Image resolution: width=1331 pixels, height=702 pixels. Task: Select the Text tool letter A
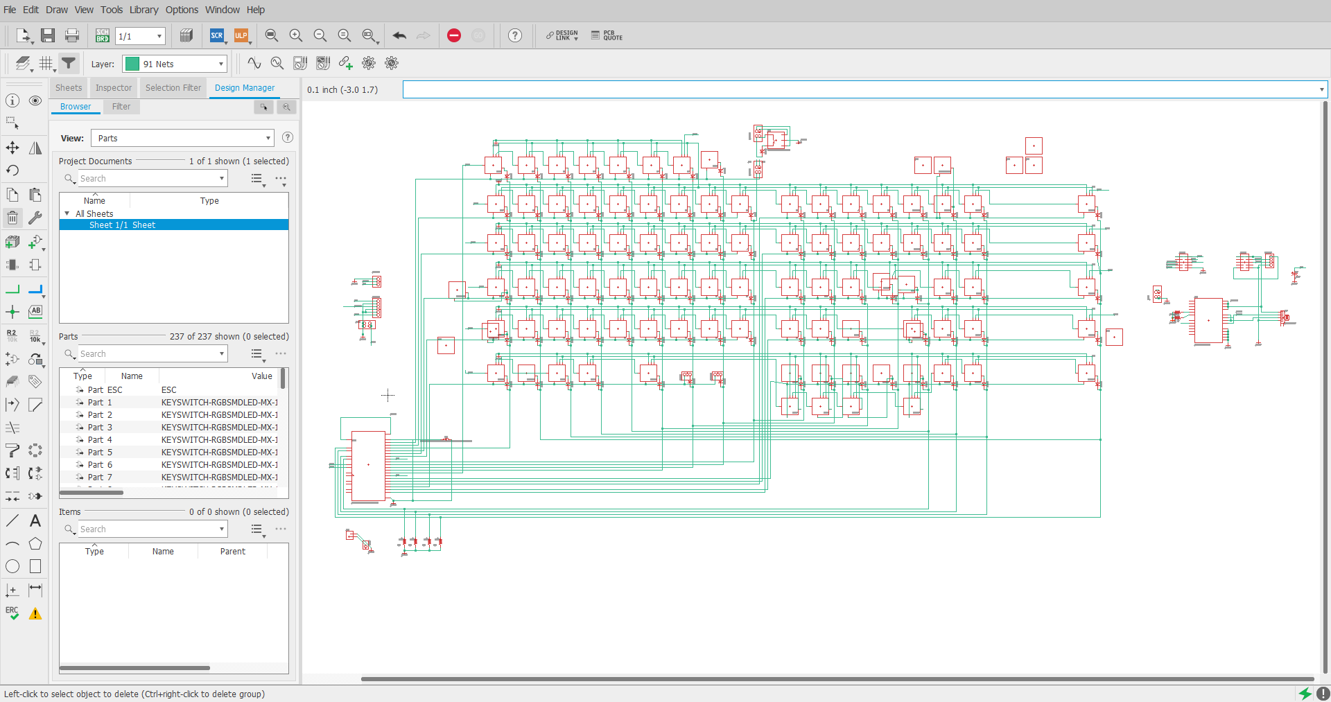tap(35, 520)
